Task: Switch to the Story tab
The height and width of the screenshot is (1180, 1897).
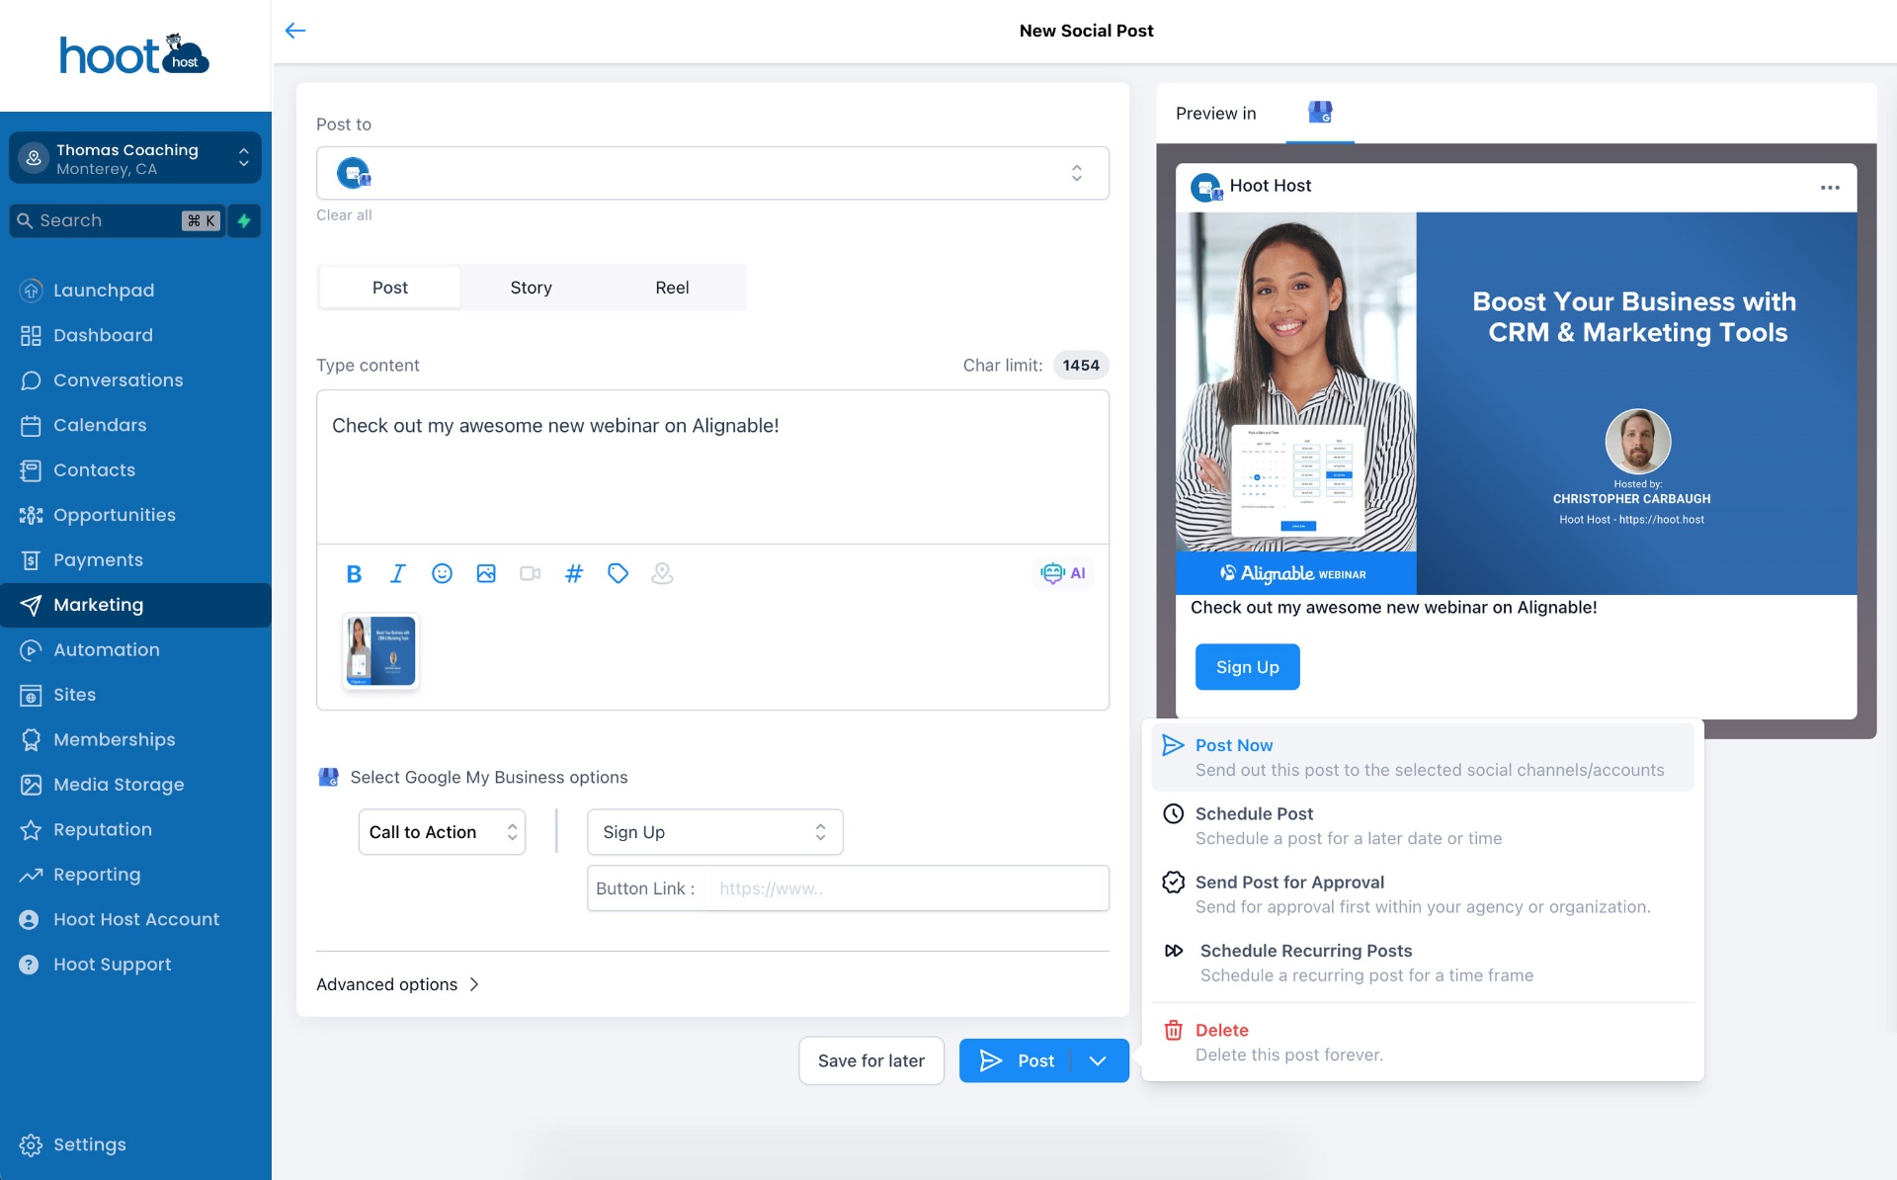Action: 531,287
